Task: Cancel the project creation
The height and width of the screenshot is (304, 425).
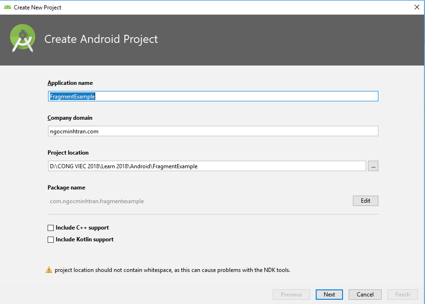Action: (x=365, y=295)
